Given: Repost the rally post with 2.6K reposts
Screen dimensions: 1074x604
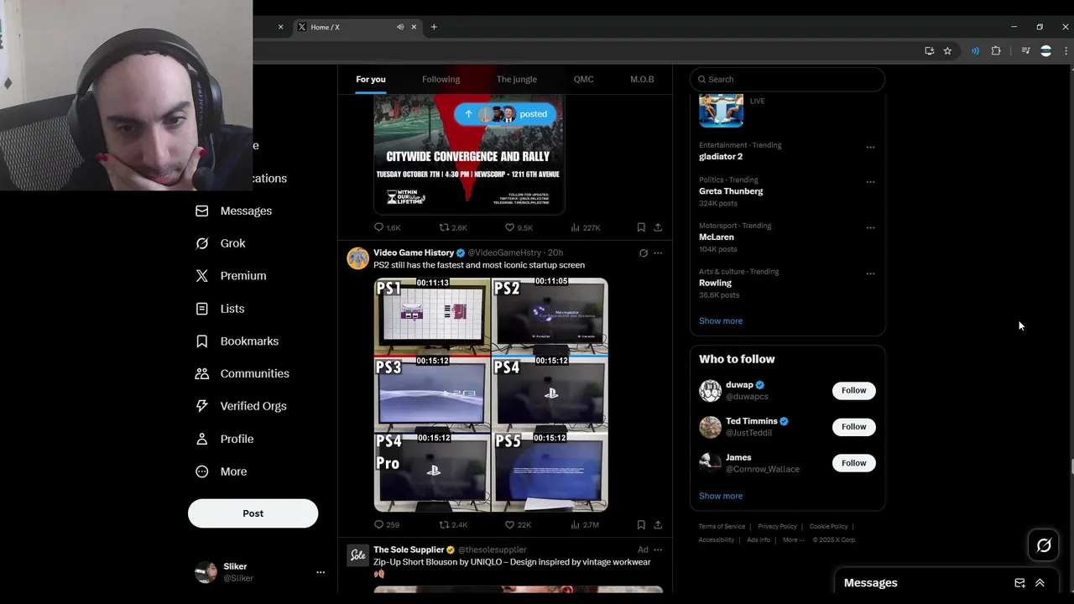Looking at the screenshot, I should click(453, 227).
